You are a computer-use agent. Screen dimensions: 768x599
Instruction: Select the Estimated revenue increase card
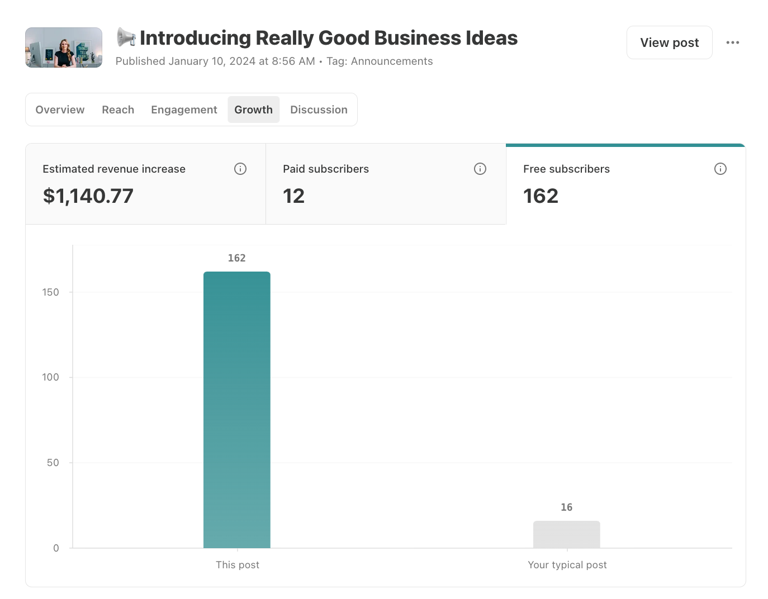[x=145, y=184]
